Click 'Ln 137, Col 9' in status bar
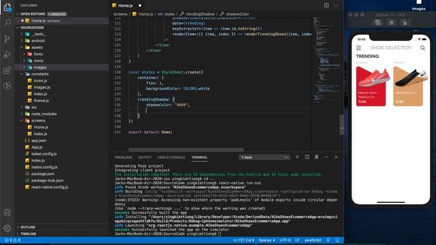Screen dimensions: 436x245 tap(244, 240)
